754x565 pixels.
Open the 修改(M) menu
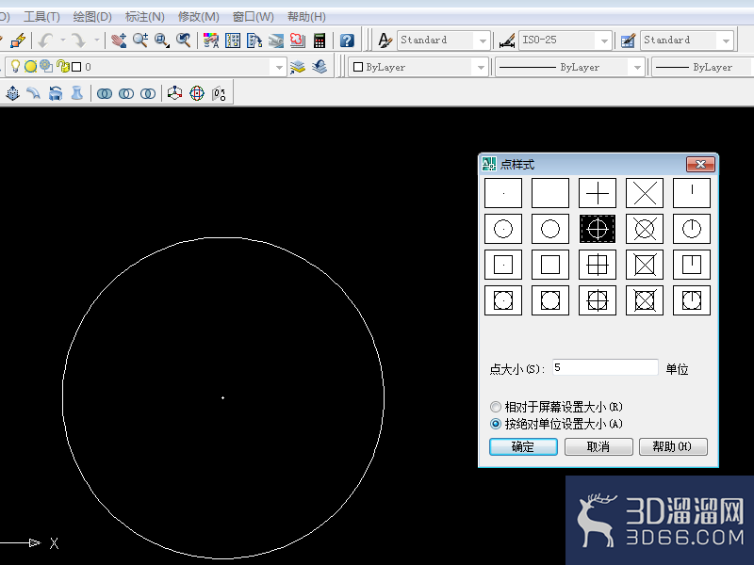(x=198, y=17)
